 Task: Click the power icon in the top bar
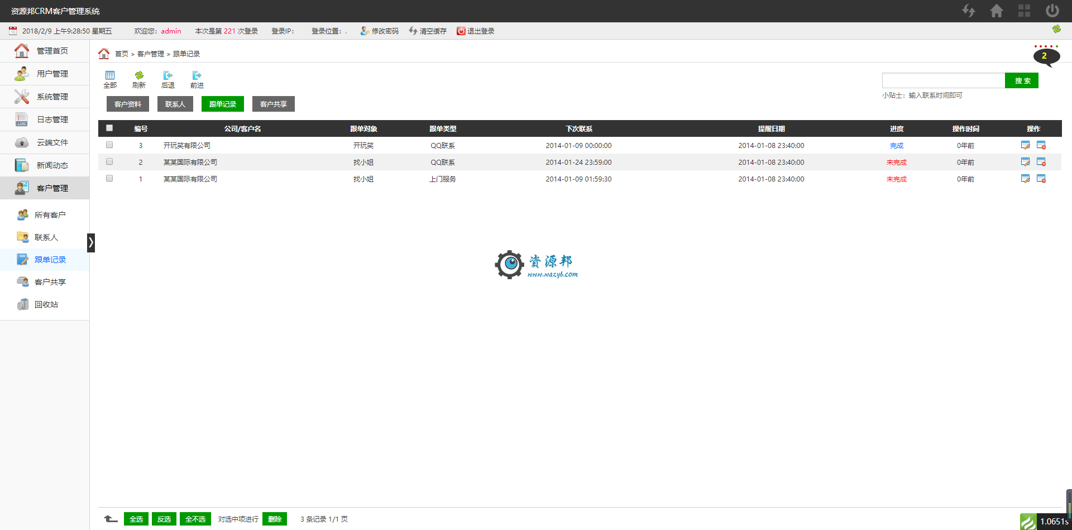(x=1052, y=11)
